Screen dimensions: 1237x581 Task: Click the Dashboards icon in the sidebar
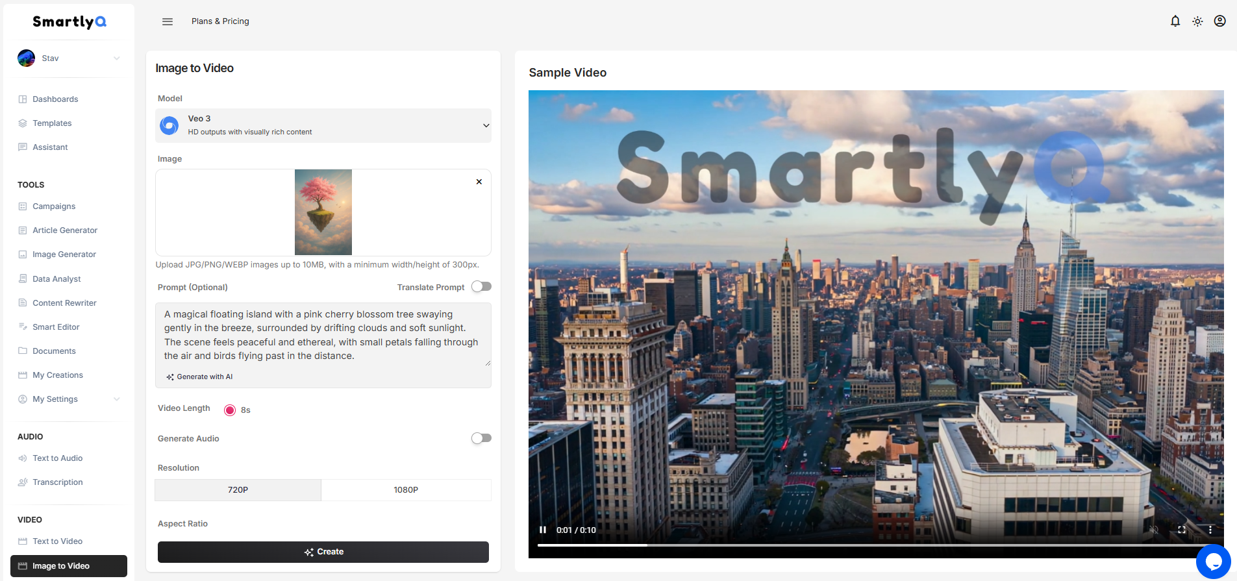(23, 99)
